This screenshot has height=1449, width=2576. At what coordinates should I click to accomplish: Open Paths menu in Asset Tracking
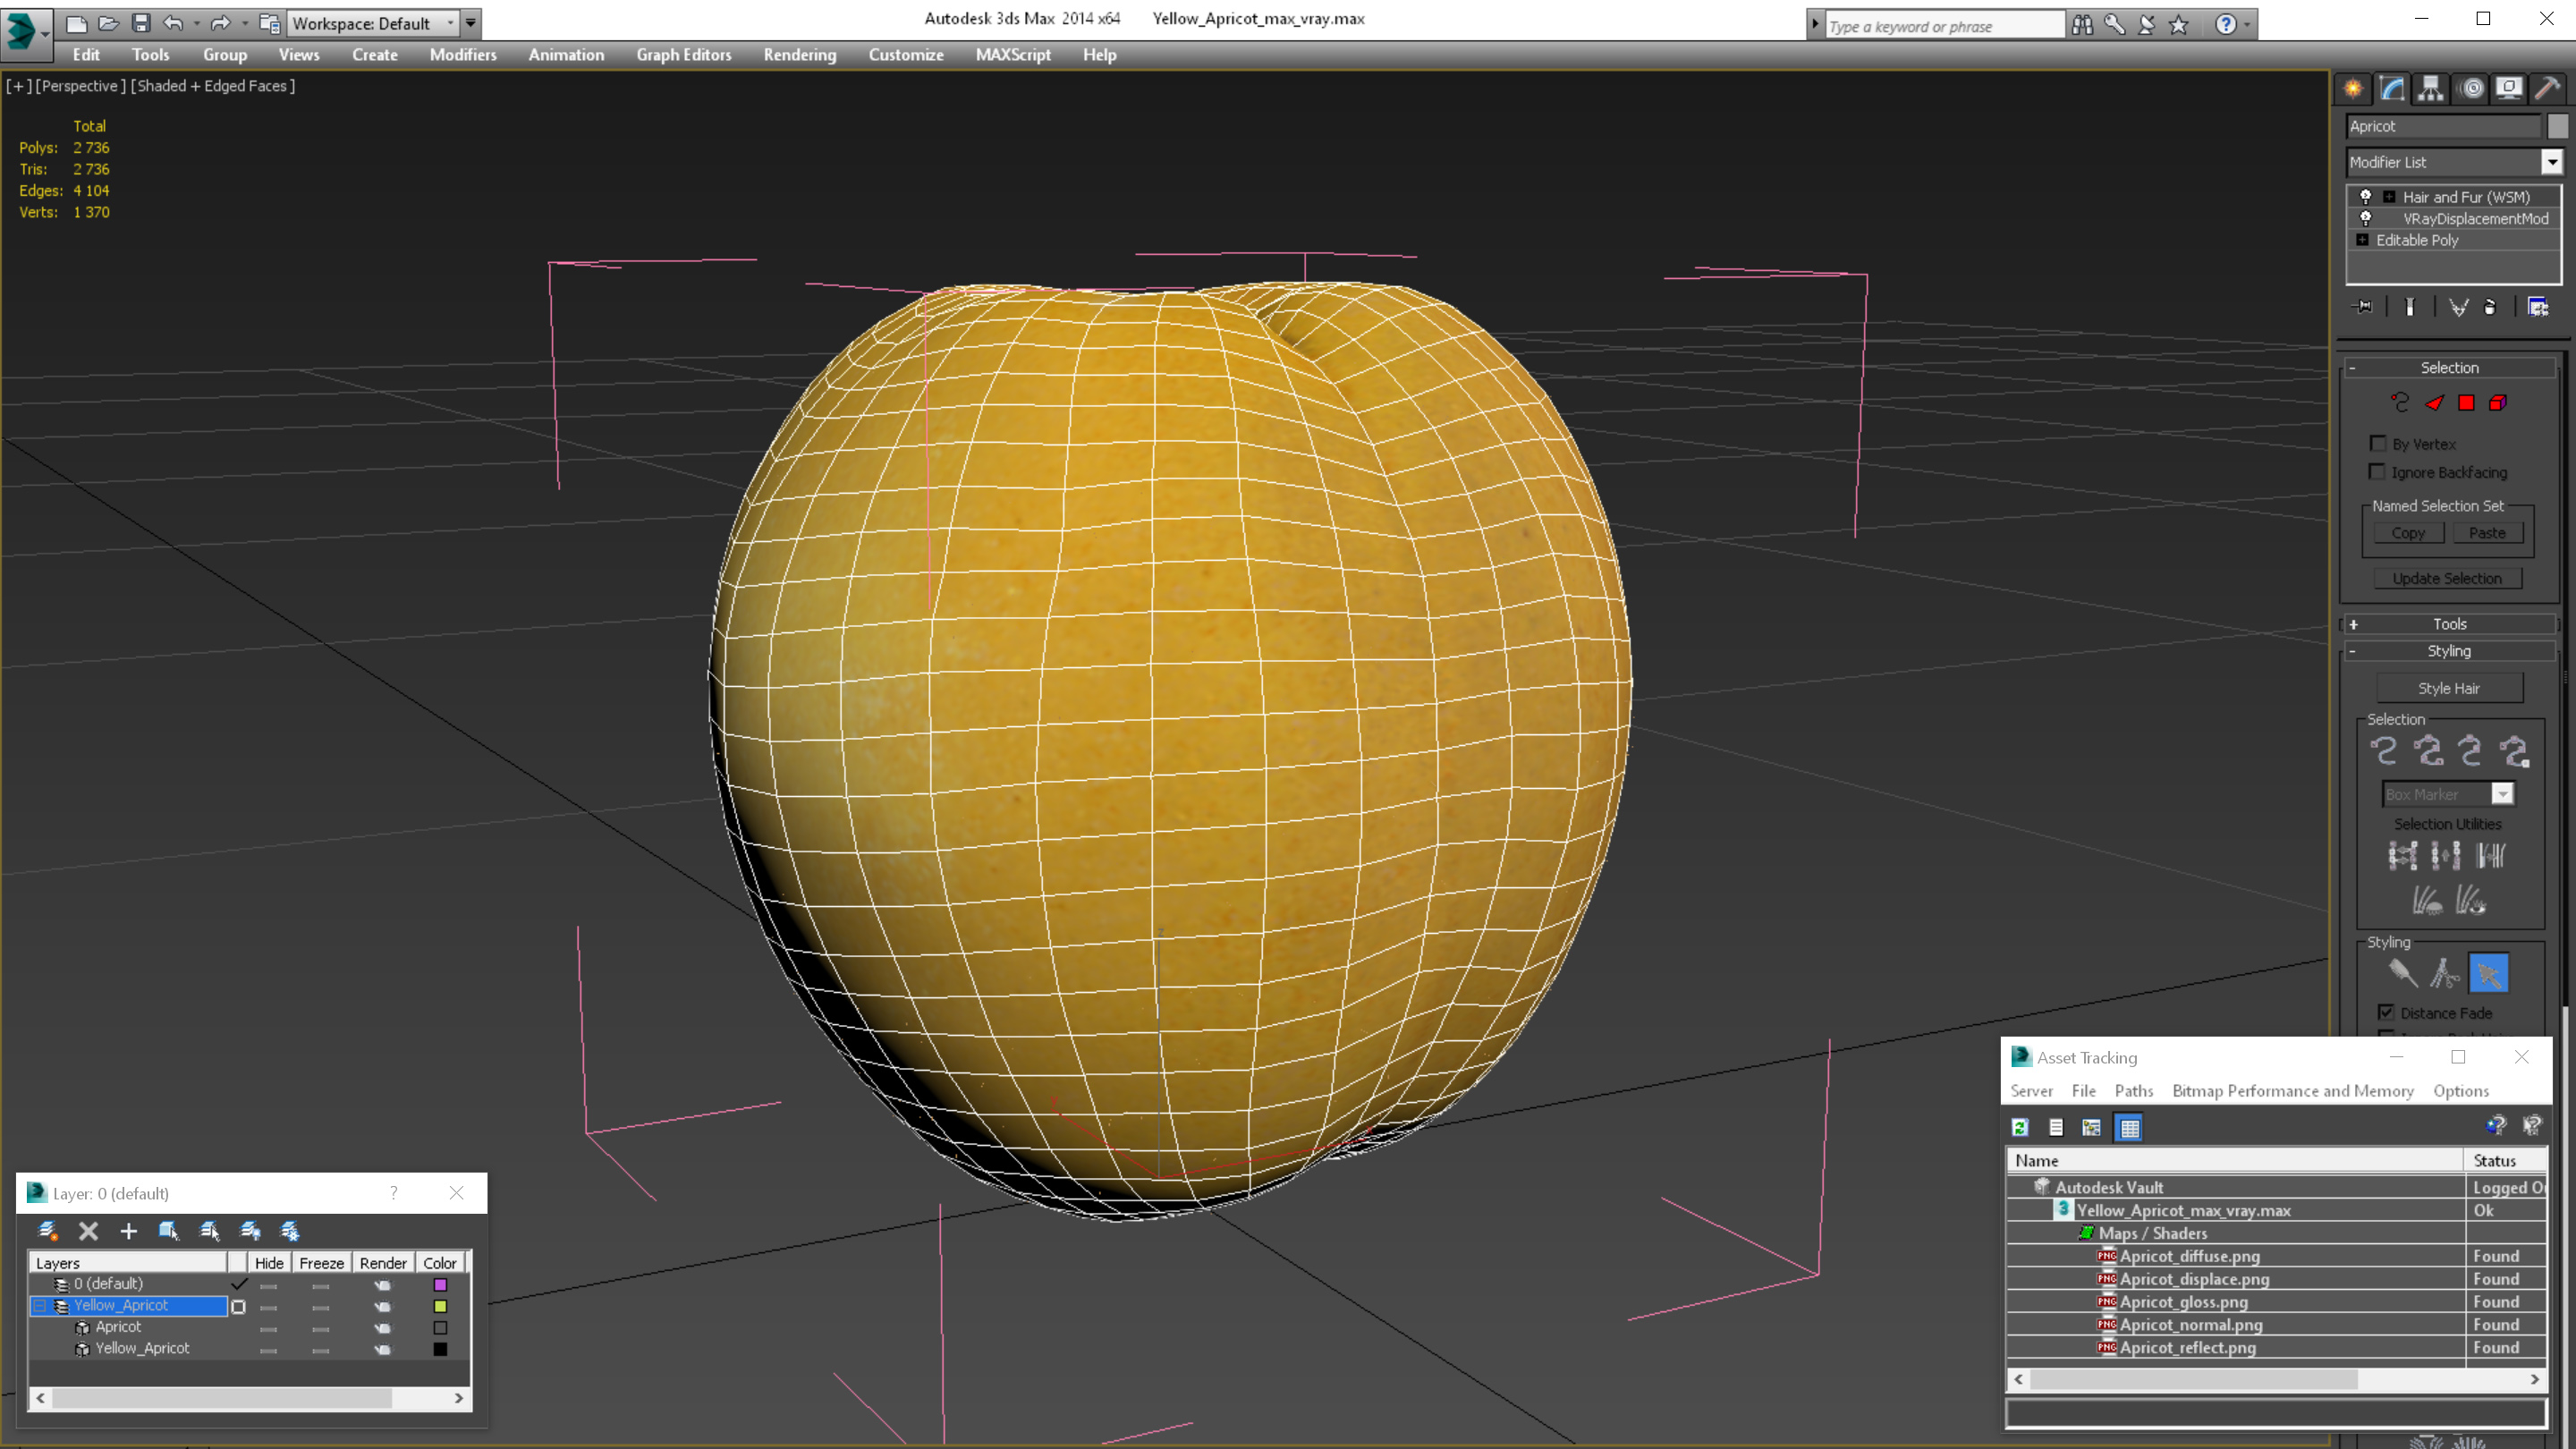click(2133, 1091)
